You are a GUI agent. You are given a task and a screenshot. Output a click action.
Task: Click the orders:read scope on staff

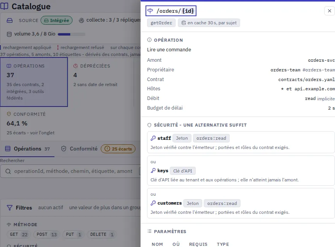211,138
